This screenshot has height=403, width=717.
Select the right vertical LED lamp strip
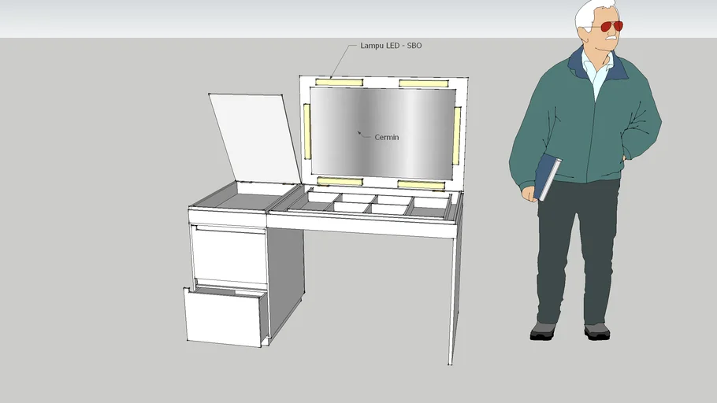pyautogui.click(x=456, y=135)
